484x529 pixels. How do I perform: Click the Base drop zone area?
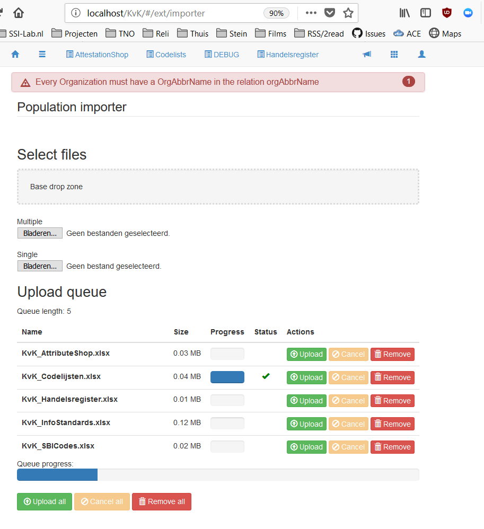coord(218,187)
